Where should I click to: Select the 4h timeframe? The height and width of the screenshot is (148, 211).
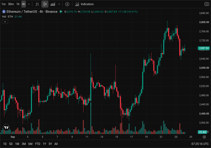pyautogui.click(x=24, y=4)
